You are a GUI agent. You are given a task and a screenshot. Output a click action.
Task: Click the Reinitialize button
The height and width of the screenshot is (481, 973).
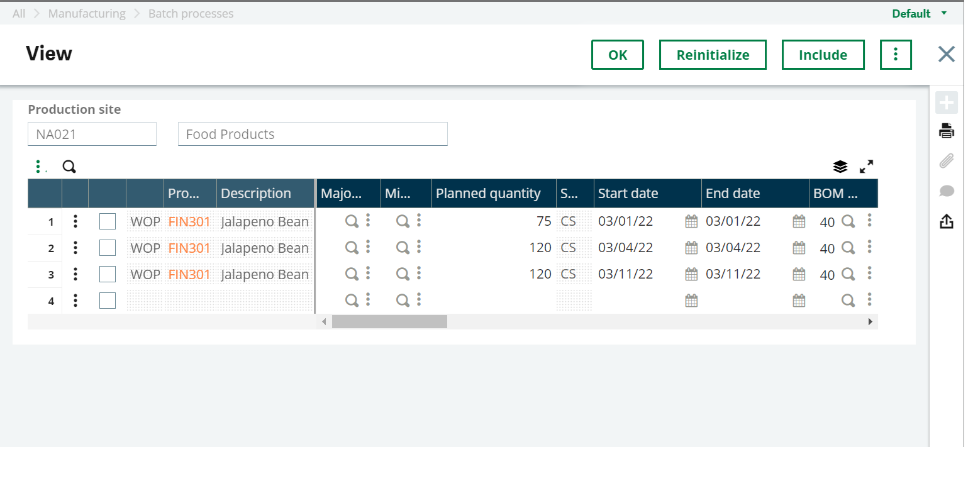tap(713, 55)
